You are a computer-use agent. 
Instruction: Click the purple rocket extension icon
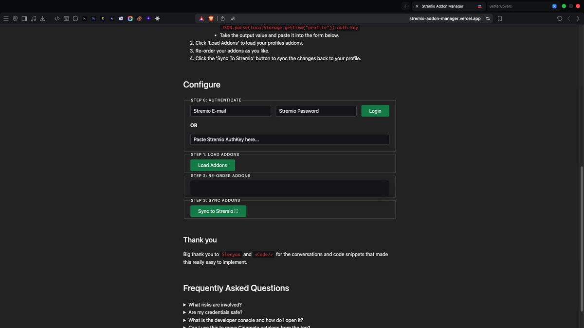coord(148,18)
